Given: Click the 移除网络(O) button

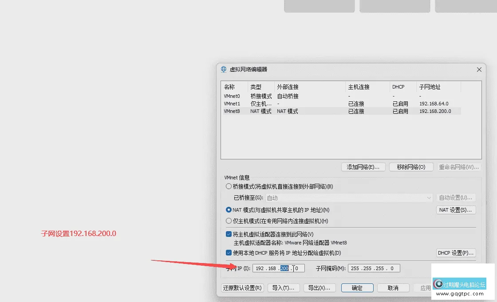Looking at the screenshot, I should 411,166.
